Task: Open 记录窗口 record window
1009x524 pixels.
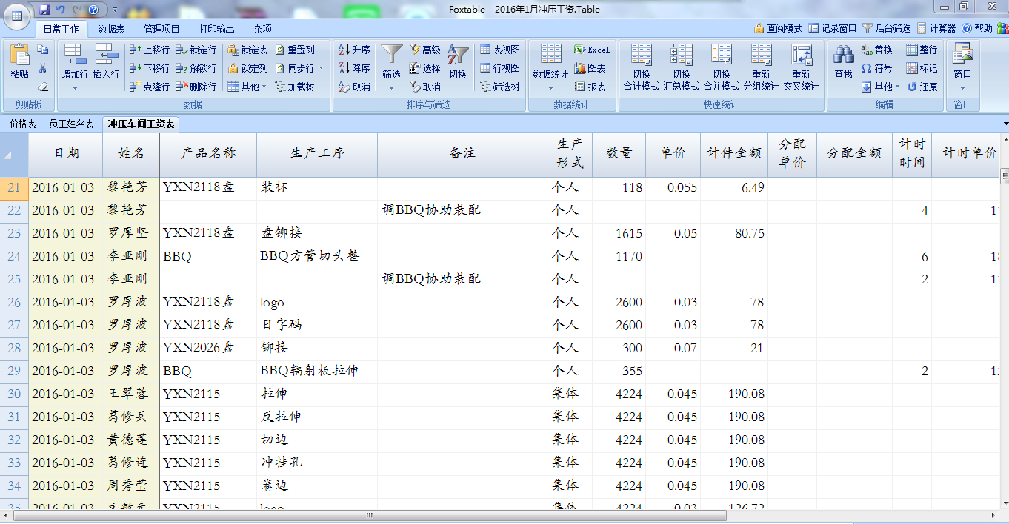Action: [x=832, y=28]
